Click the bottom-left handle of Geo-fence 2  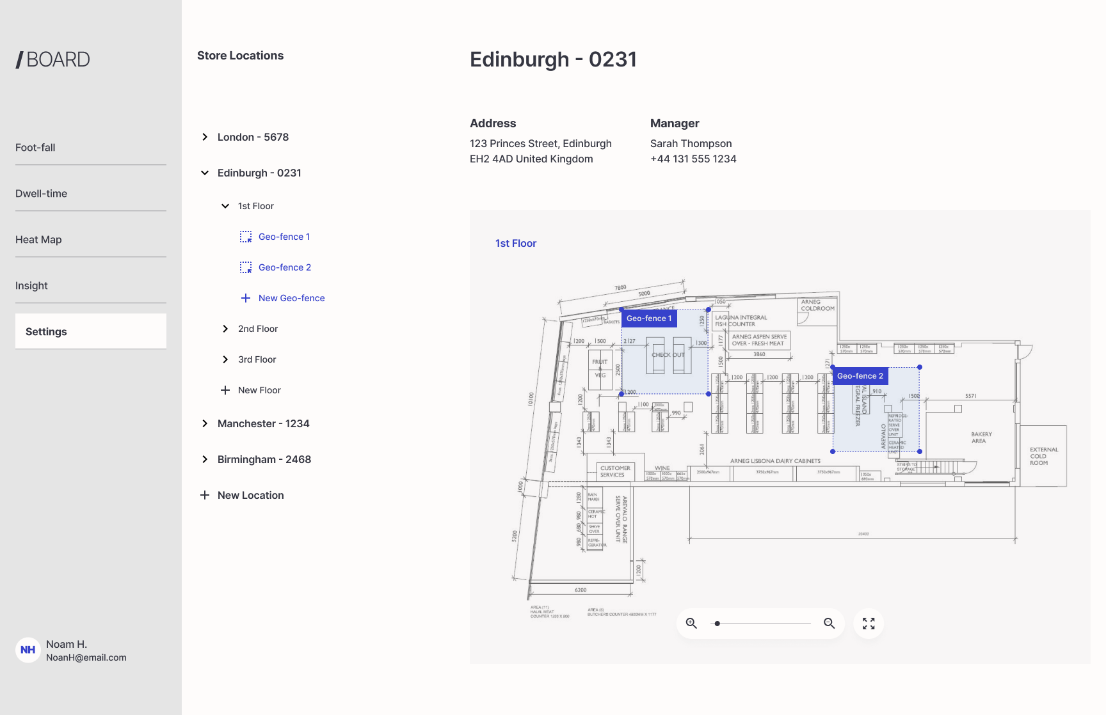pyautogui.click(x=833, y=452)
